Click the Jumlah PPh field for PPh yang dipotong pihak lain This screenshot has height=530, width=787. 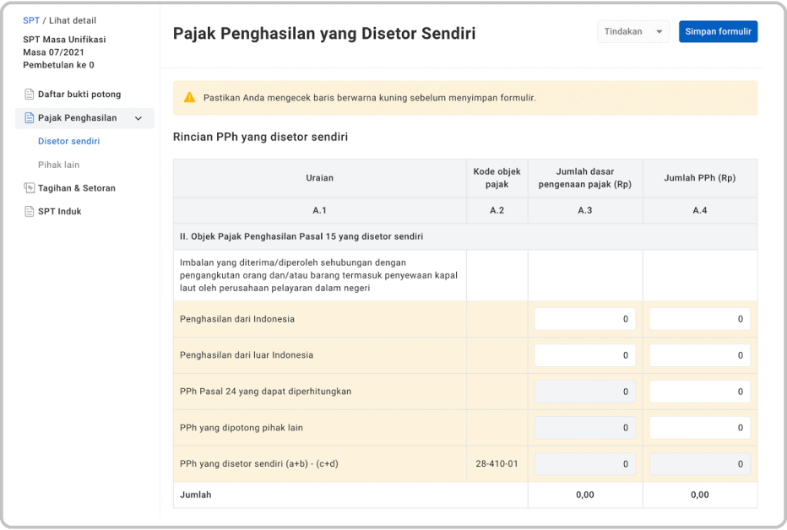pyautogui.click(x=699, y=428)
